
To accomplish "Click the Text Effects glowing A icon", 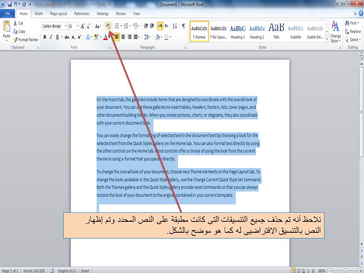I will click(x=88, y=37).
